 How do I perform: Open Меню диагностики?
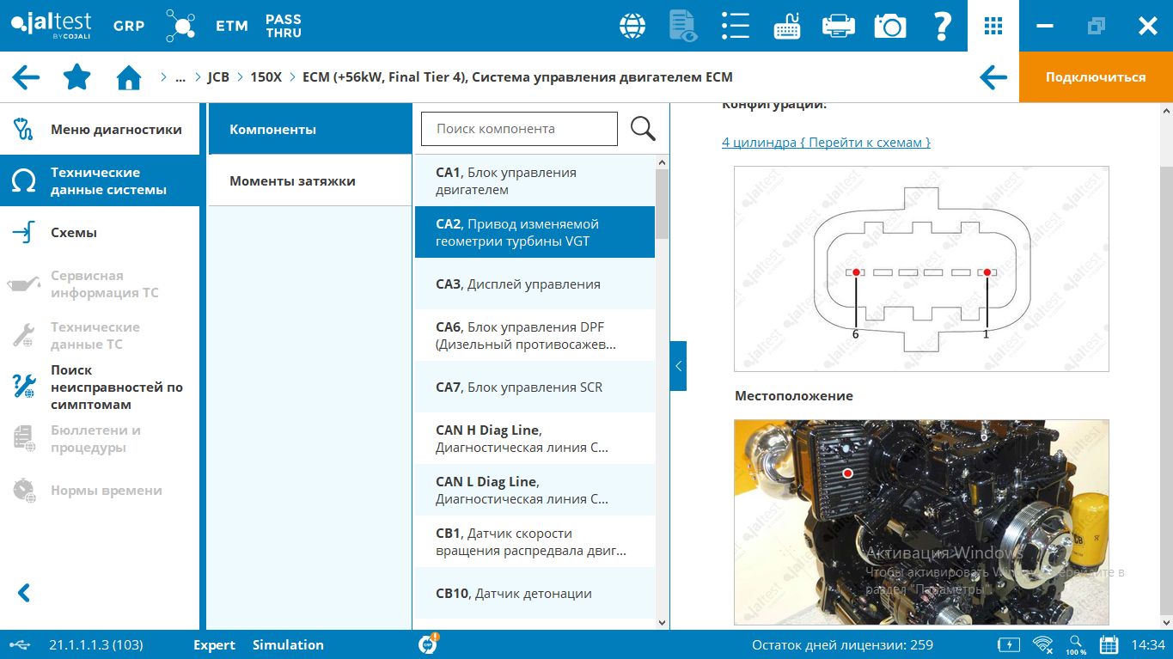tap(100, 129)
